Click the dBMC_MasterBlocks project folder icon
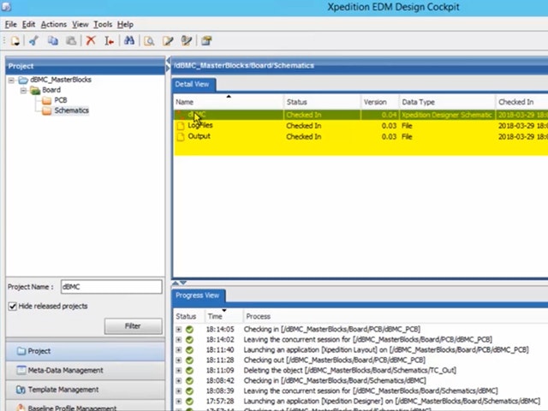 click(x=23, y=80)
